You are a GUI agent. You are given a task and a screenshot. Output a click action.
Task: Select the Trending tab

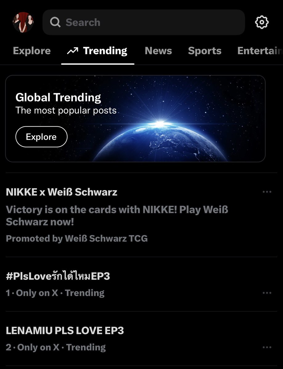[x=98, y=51]
